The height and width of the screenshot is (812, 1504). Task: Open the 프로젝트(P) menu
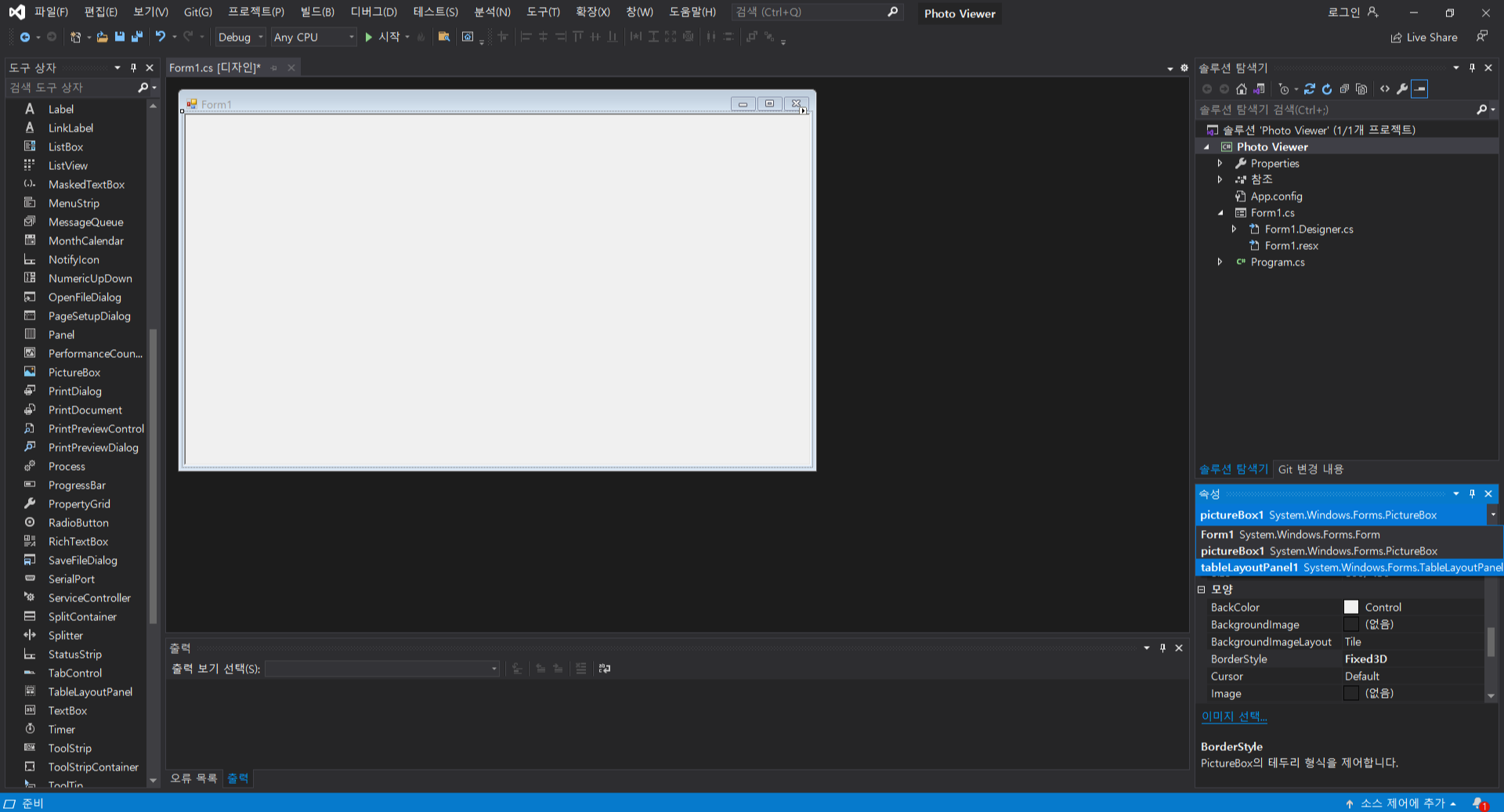tap(256, 12)
